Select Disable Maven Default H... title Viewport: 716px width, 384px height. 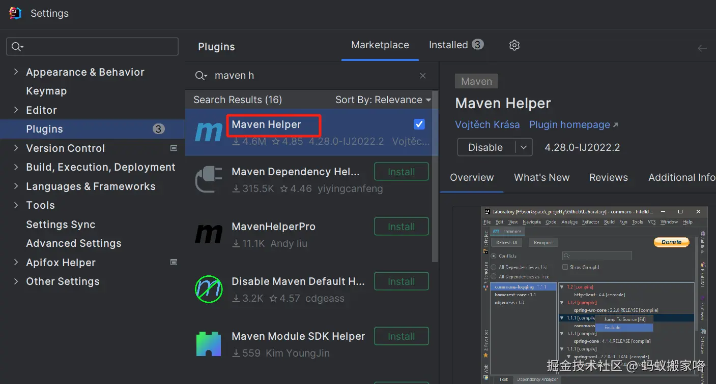coord(298,281)
